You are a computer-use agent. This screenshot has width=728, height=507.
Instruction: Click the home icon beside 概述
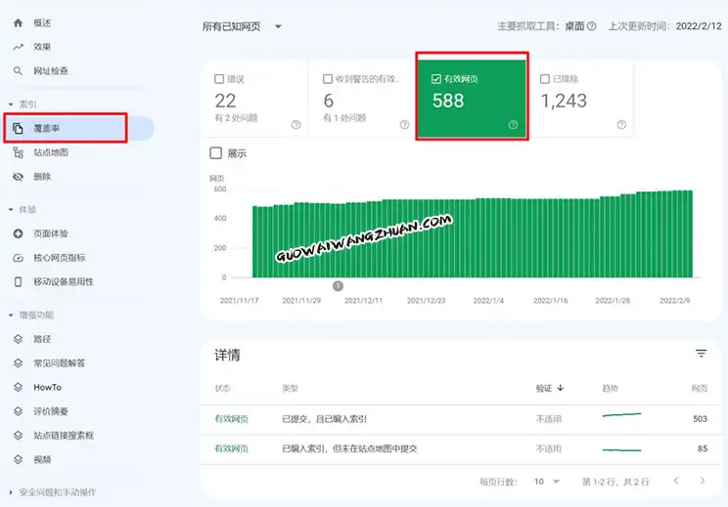[18, 22]
